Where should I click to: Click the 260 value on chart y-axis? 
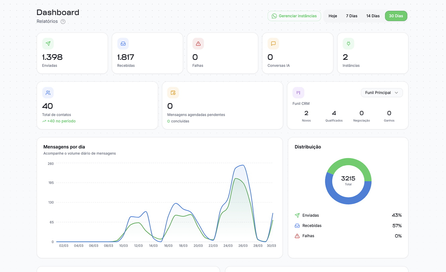51,164
